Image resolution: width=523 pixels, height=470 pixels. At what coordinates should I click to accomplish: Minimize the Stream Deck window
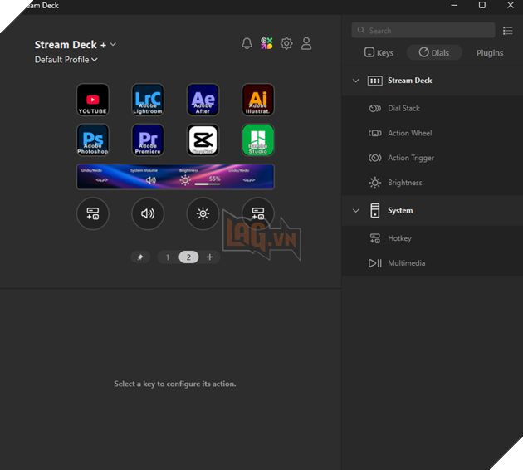(454, 5)
